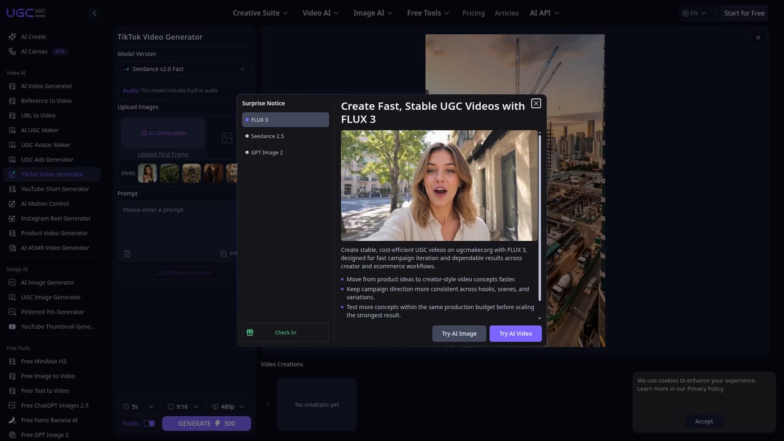
Task: Select the first portrait hint thumbnail
Action: click(147, 173)
